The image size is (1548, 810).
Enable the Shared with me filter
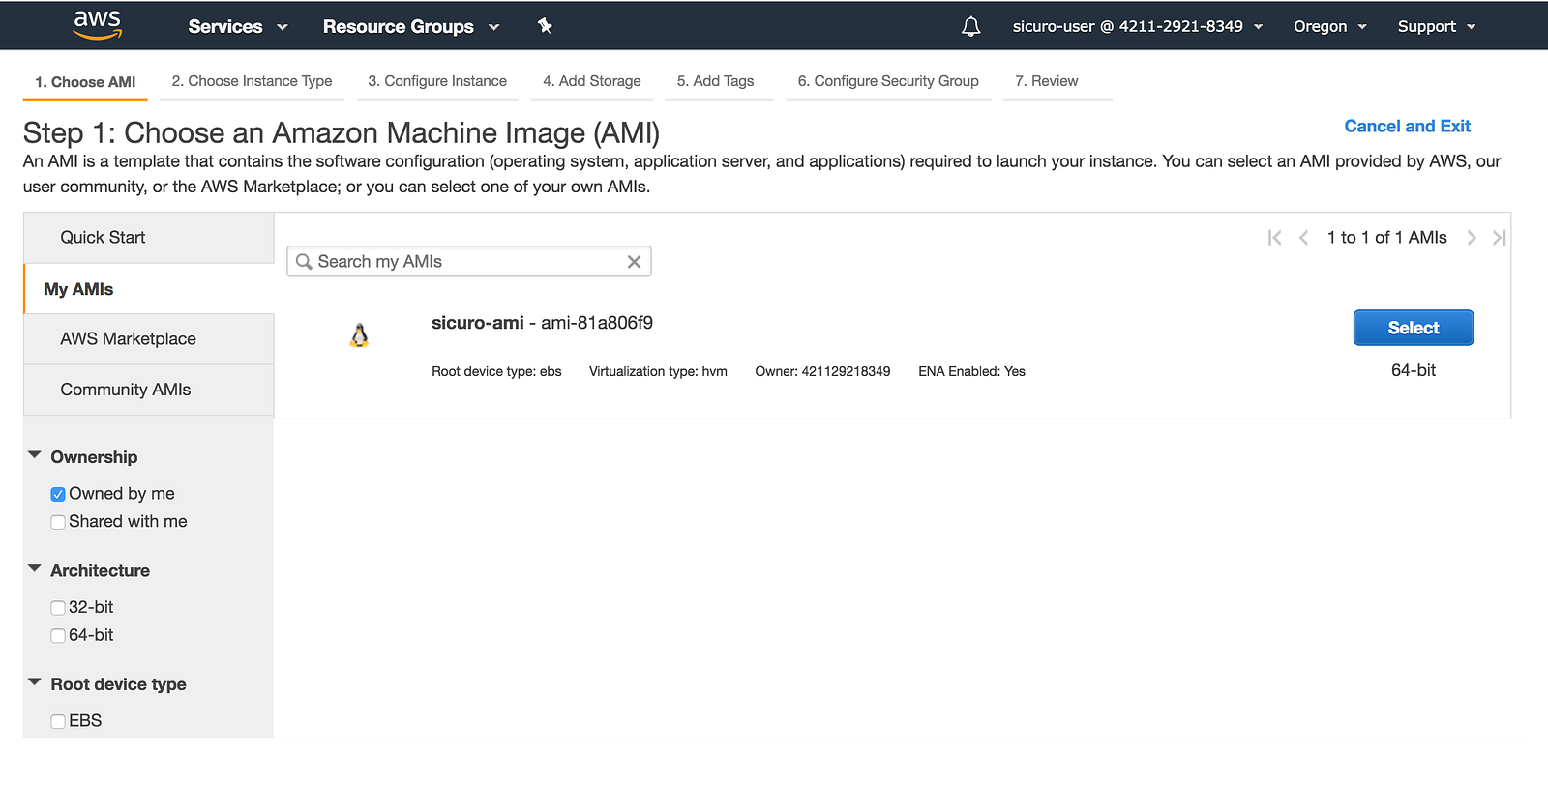click(x=58, y=522)
